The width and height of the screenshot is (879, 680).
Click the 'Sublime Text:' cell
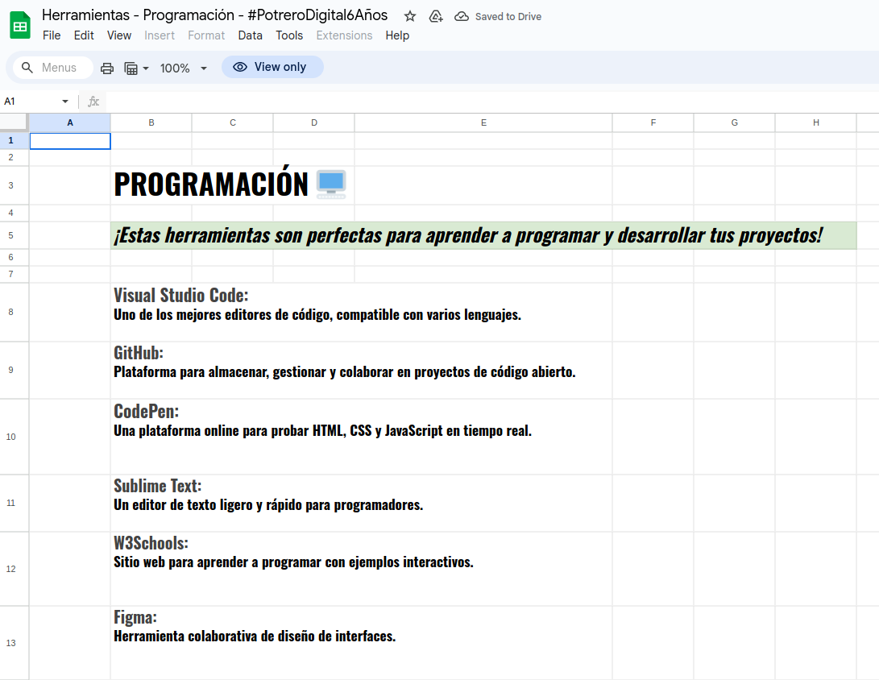[x=362, y=503]
